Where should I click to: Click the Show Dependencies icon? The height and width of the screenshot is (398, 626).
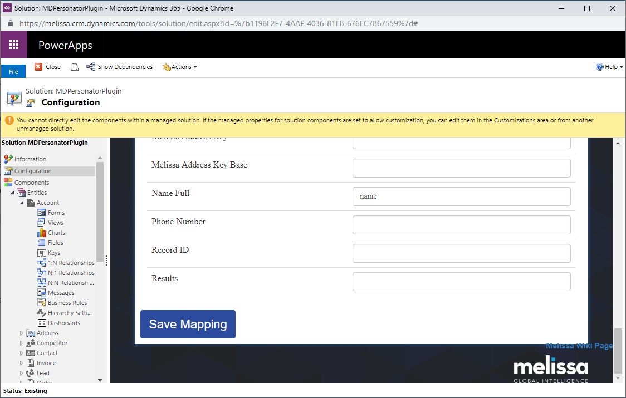(x=91, y=67)
